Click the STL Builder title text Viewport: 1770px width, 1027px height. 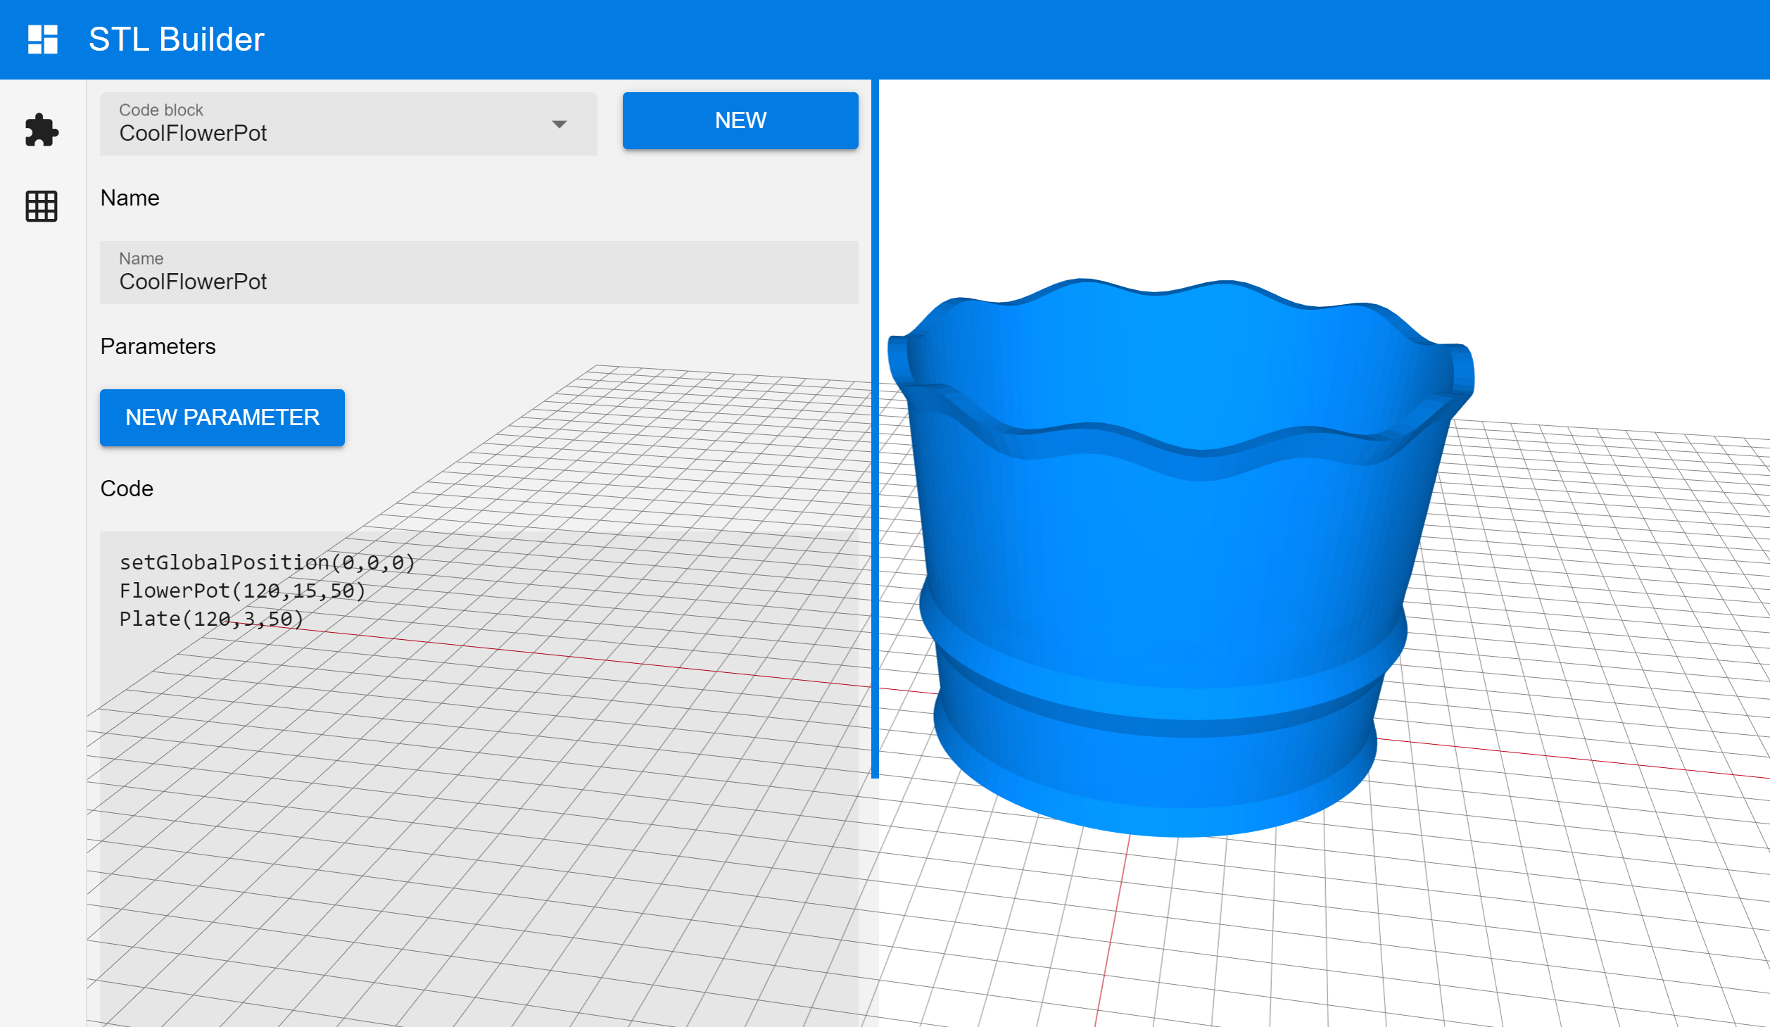click(177, 39)
